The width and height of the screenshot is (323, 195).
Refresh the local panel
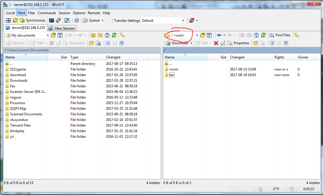click(114, 35)
